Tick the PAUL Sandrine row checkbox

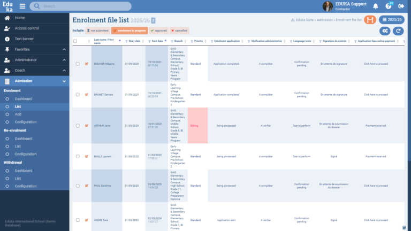(78, 186)
